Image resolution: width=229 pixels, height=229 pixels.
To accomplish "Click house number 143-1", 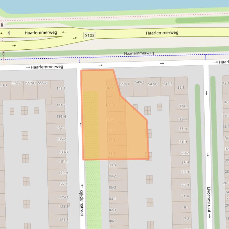I will 61,88.
